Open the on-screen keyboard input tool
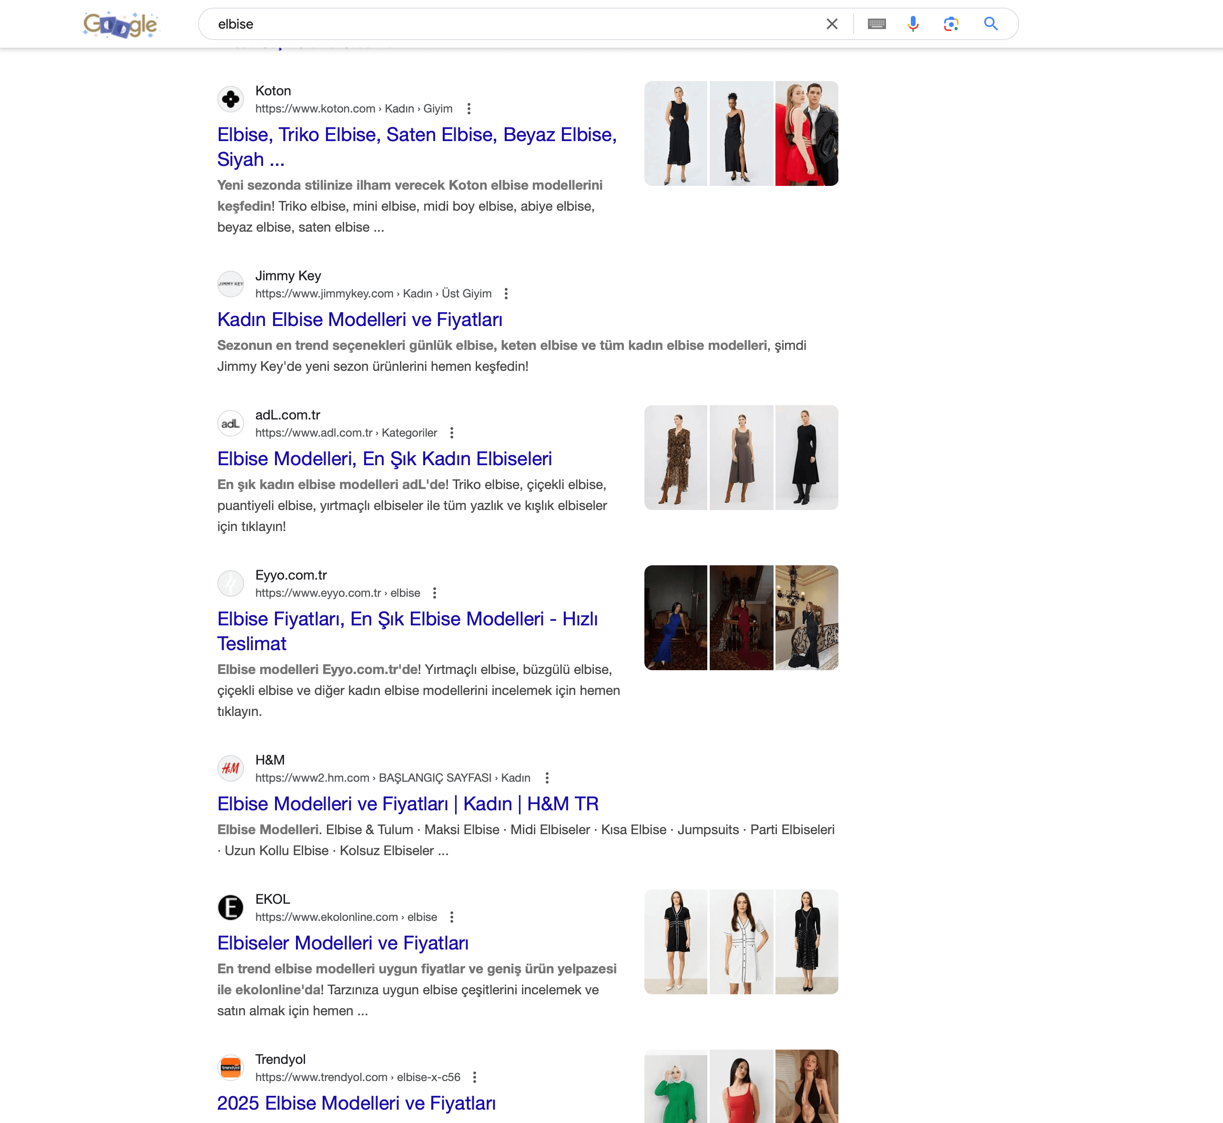 pos(876,24)
